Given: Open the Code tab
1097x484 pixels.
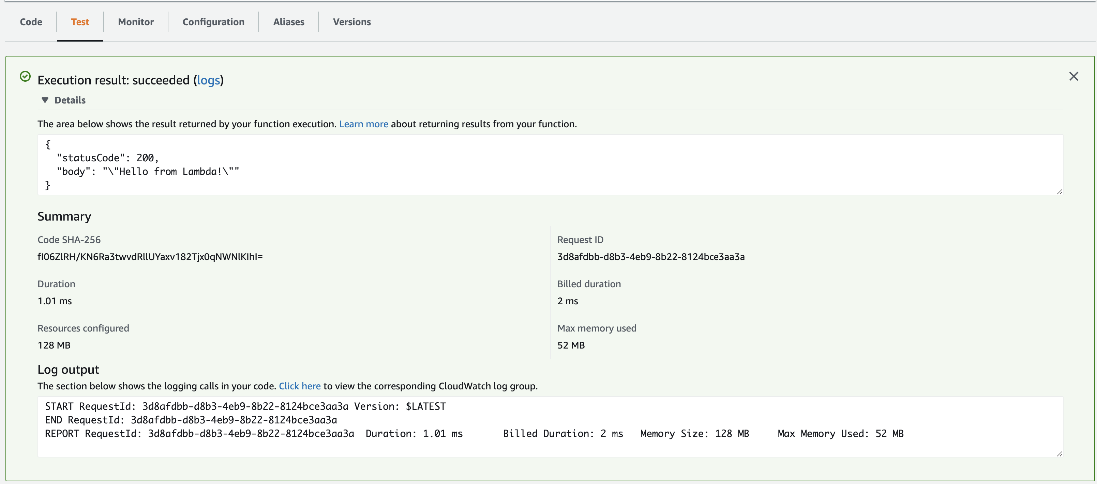Looking at the screenshot, I should pos(31,22).
